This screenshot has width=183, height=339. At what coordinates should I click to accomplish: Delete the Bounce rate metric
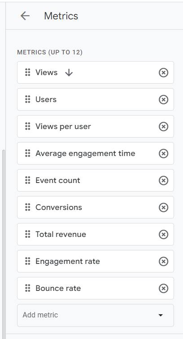[163, 288]
